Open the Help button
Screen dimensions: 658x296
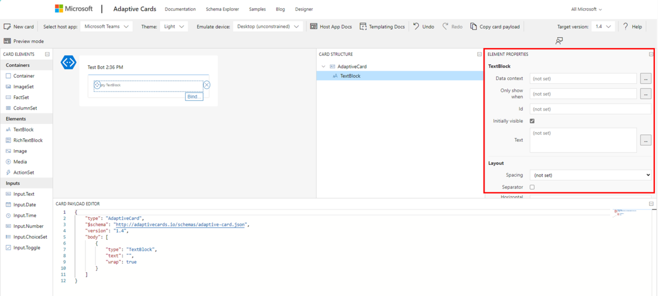click(x=632, y=26)
